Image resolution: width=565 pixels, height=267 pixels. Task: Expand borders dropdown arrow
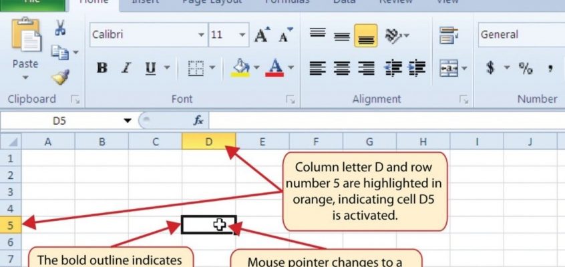[212, 67]
